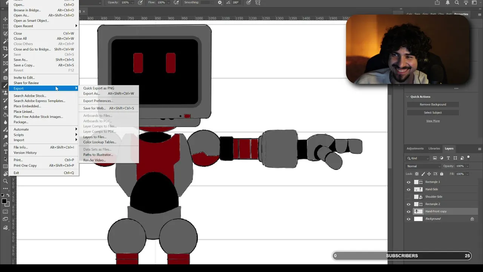Toggle layer filtering on or off
483x272 pixels.
[x=469, y=157]
